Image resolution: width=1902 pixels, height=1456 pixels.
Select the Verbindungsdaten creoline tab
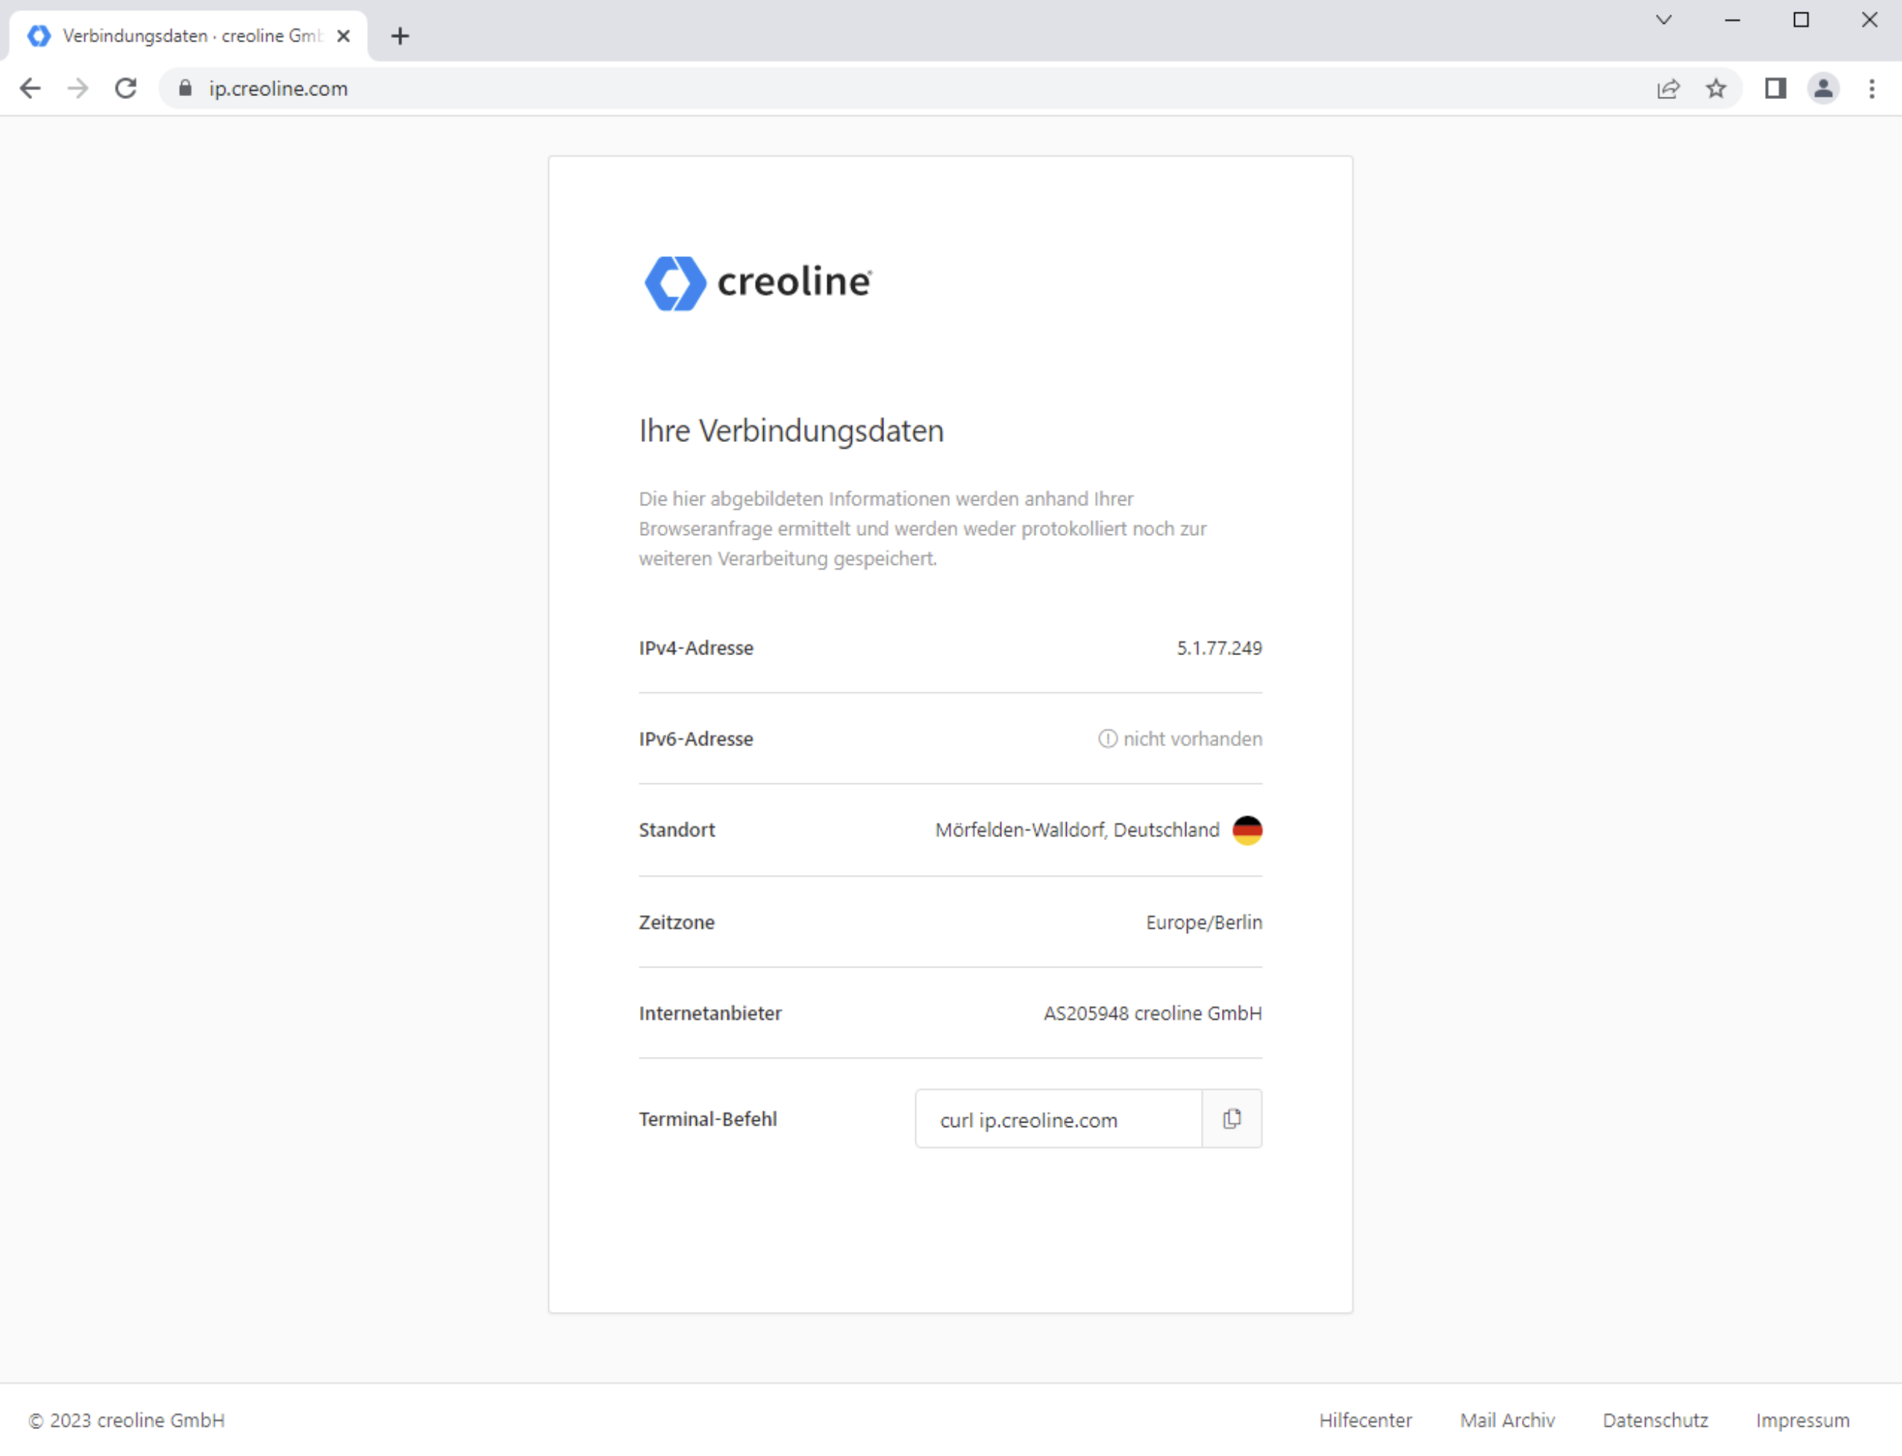(x=187, y=36)
